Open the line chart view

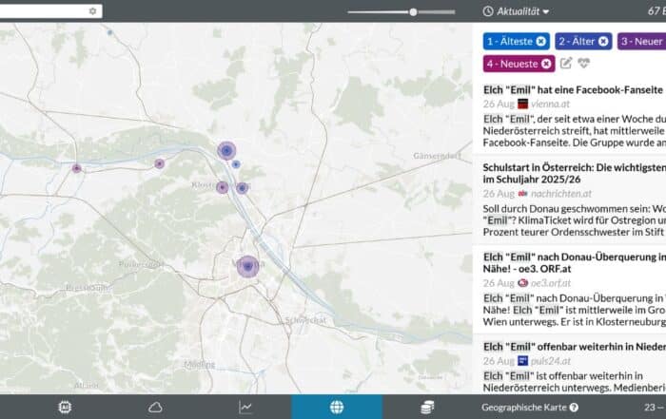click(245, 407)
